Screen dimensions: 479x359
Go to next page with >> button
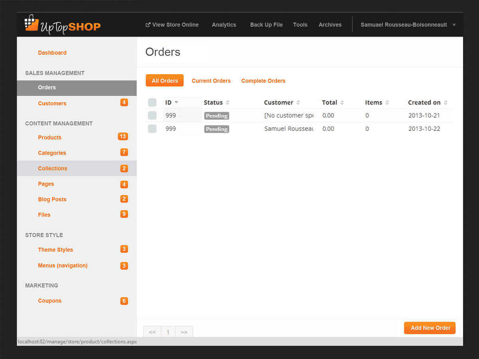coord(184,332)
